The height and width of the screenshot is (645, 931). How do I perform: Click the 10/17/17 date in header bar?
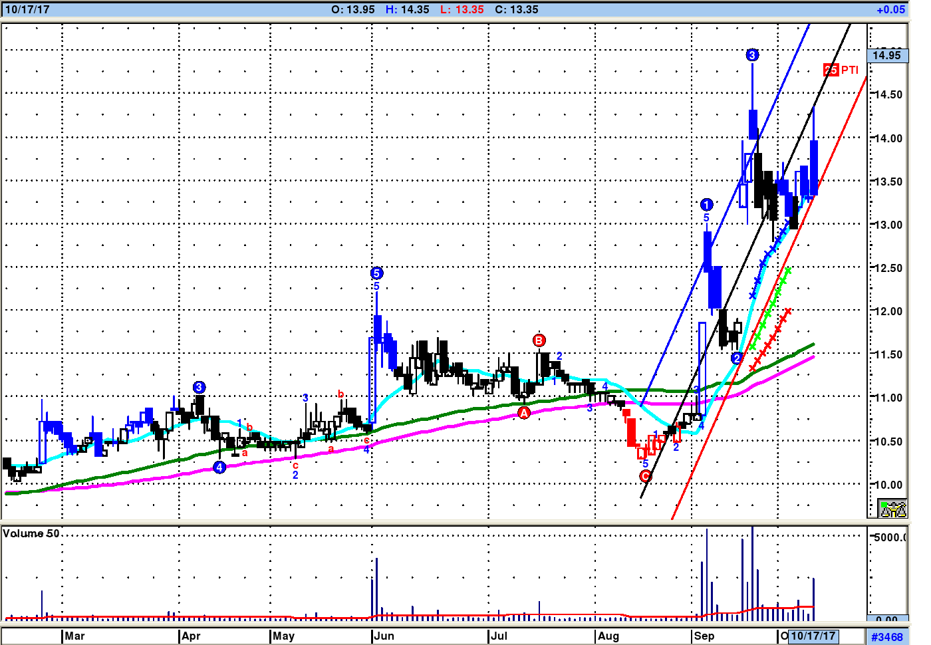[27, 9]
